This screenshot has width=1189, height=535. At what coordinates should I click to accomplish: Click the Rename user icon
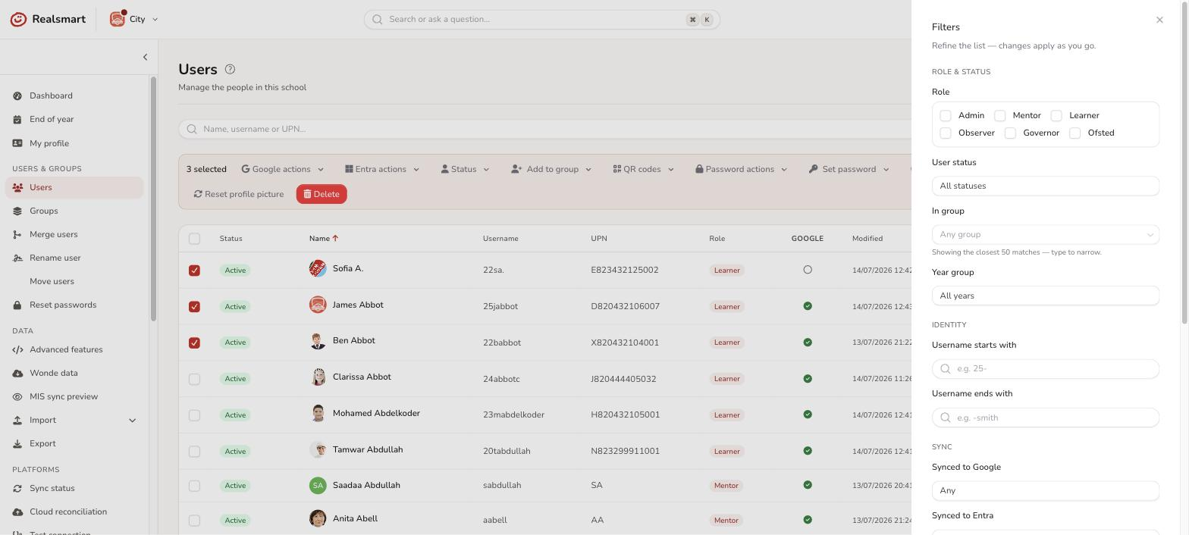[17, 258]
